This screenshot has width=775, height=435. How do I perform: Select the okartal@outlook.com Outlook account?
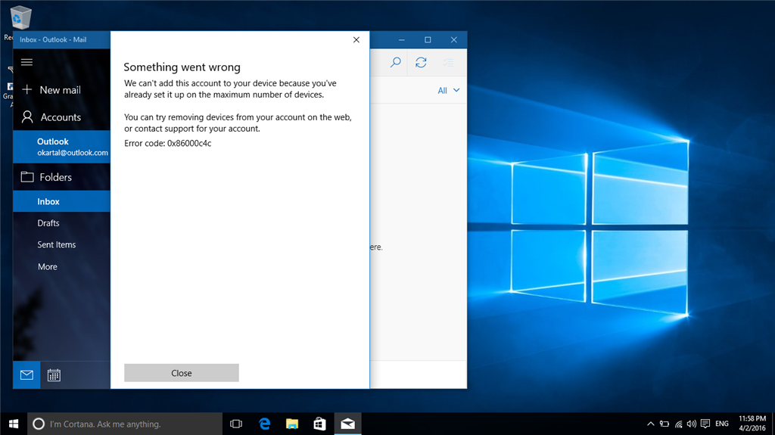pos(61,147)
